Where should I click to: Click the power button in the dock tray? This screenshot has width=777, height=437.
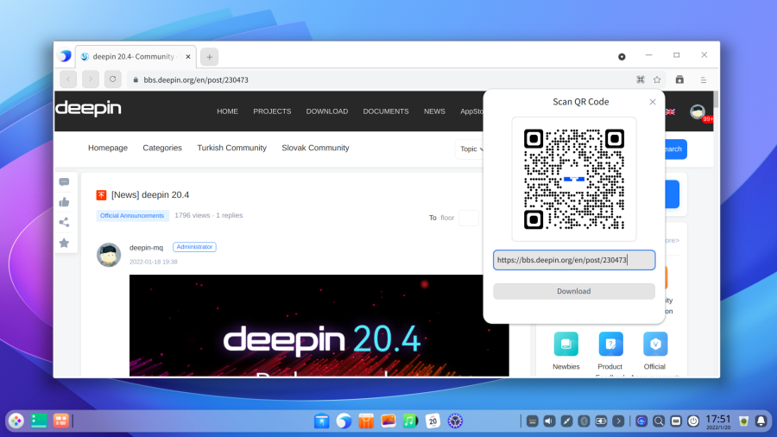point(693,421)
